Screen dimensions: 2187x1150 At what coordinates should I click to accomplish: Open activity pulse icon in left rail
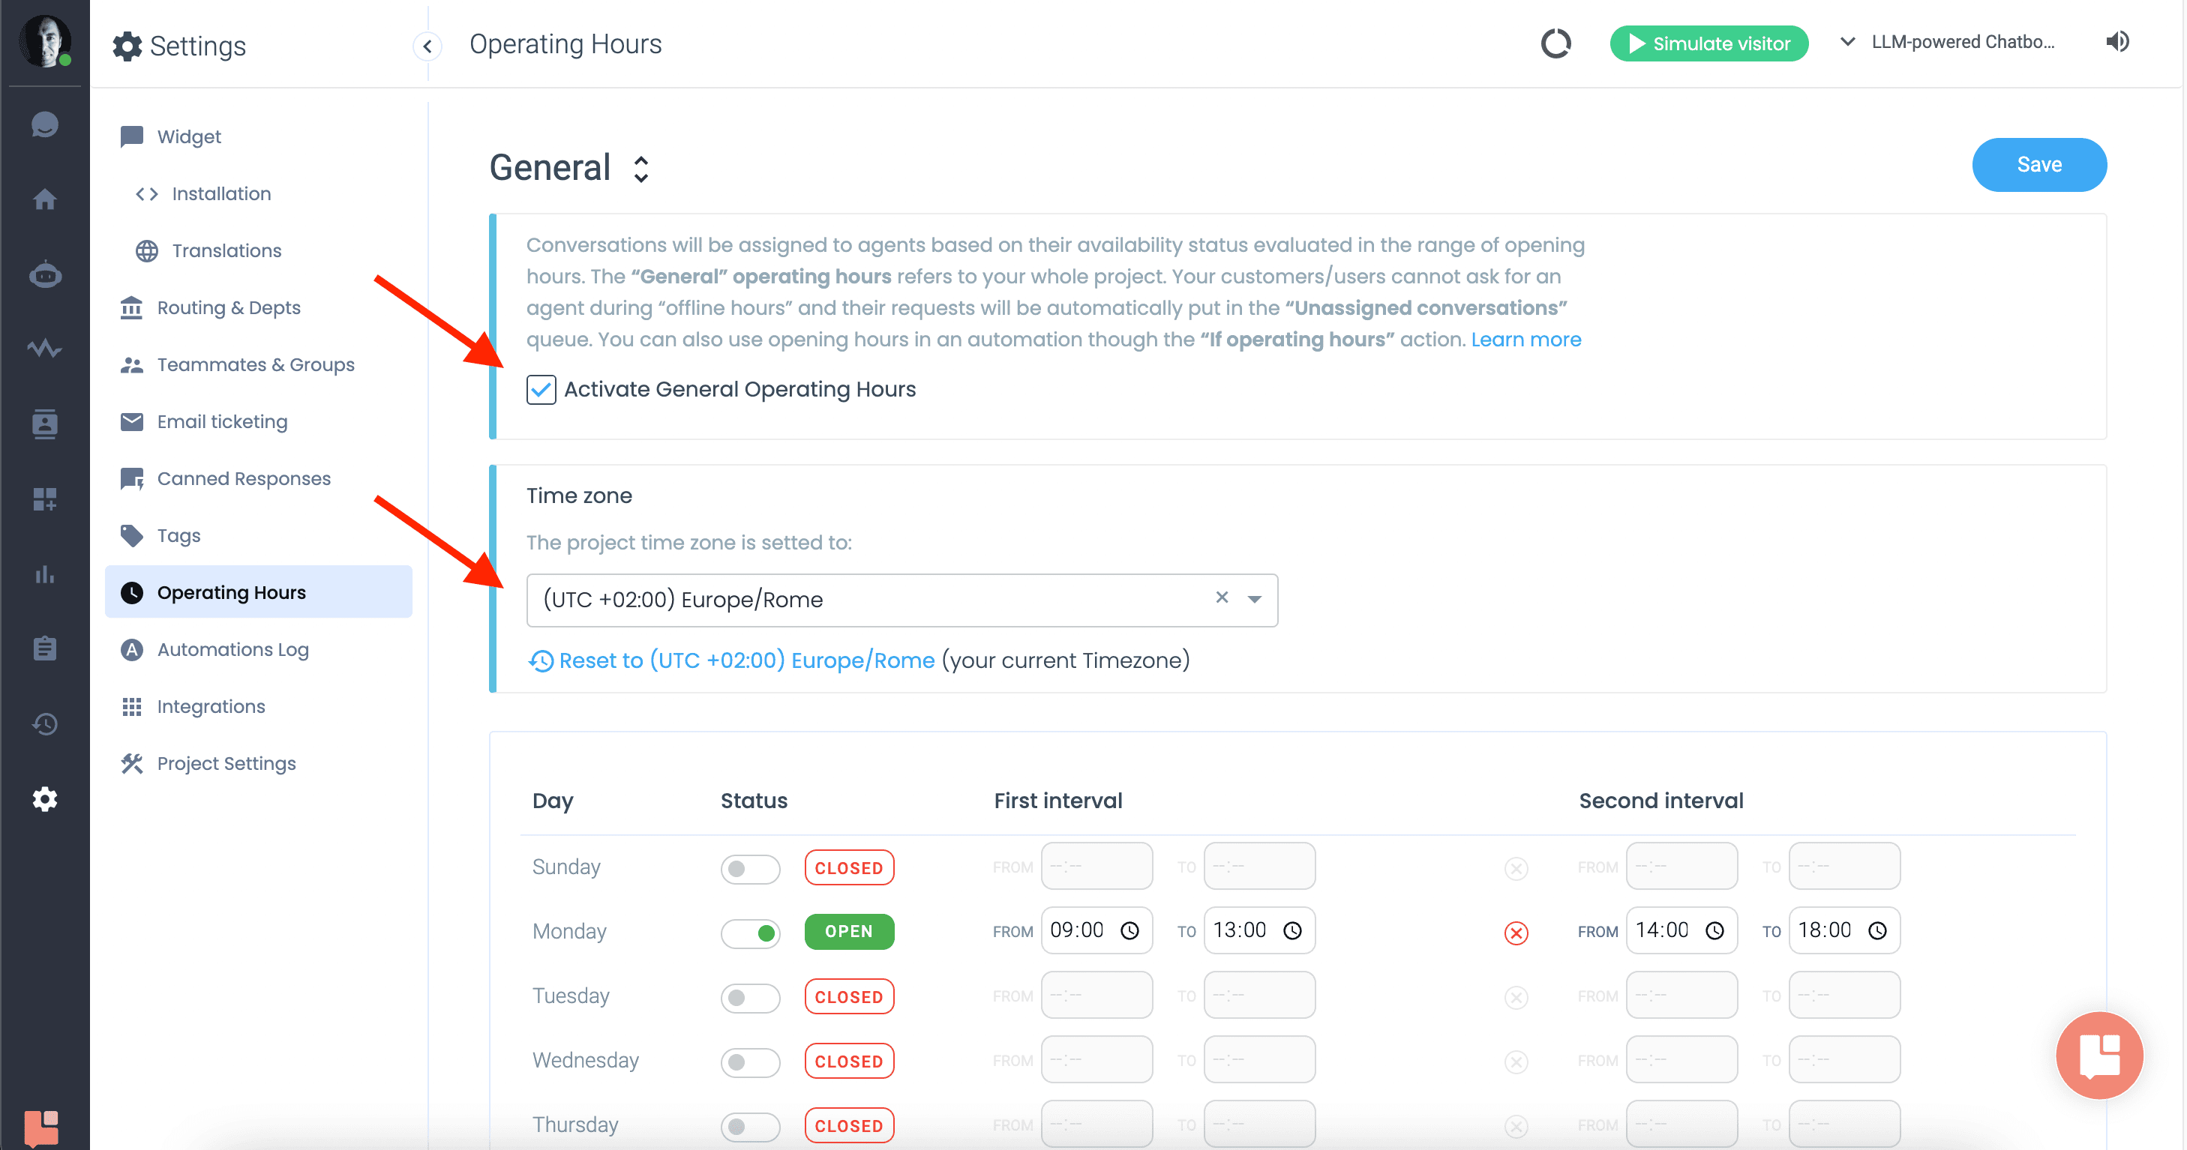44,349
